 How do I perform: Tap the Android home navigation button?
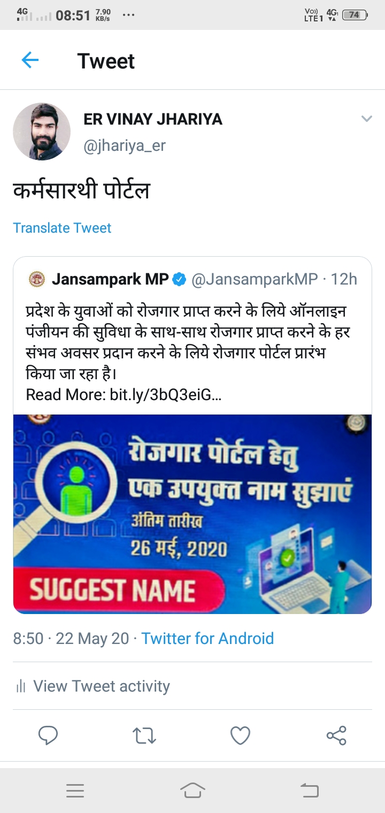pyautogui.click(x=192, y=791)
